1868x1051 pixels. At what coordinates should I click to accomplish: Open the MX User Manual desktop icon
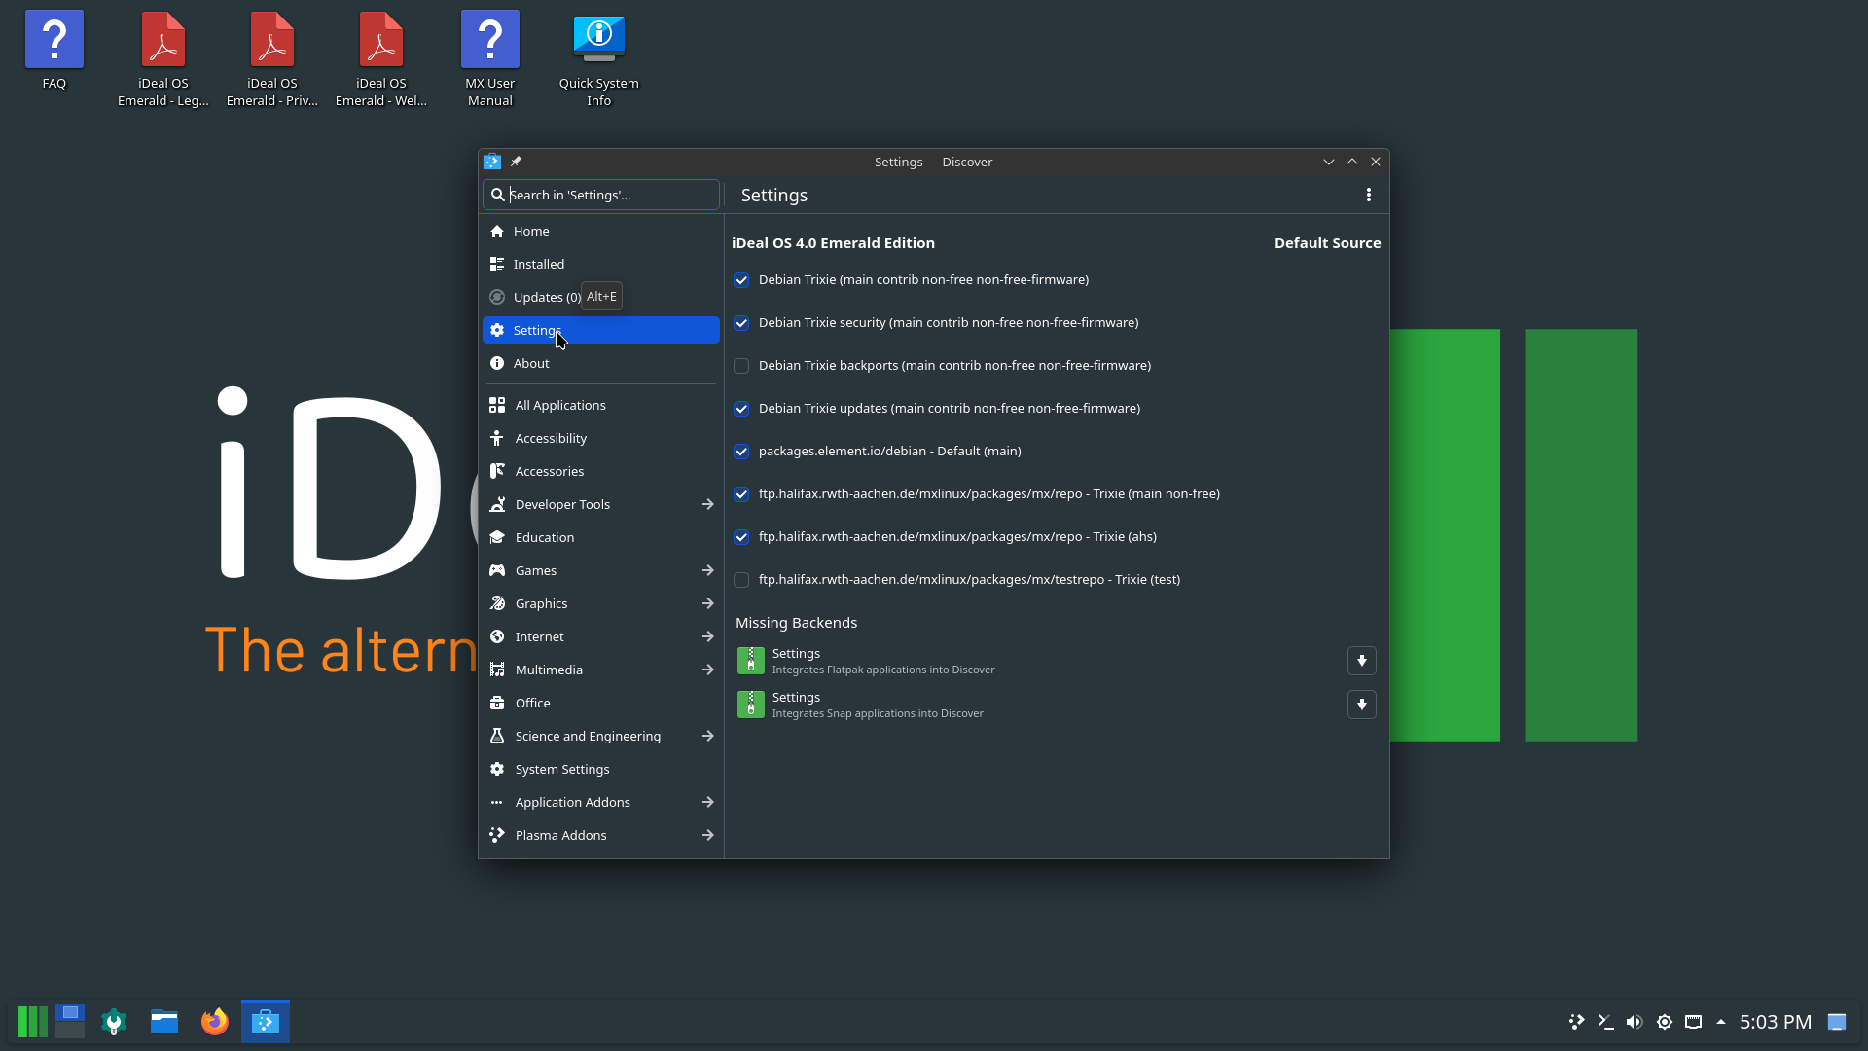489,59
